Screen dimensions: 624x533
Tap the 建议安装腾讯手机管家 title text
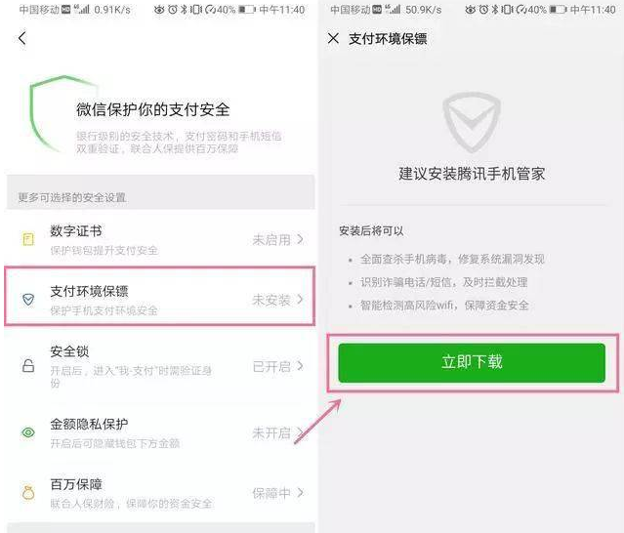point(472,174)
